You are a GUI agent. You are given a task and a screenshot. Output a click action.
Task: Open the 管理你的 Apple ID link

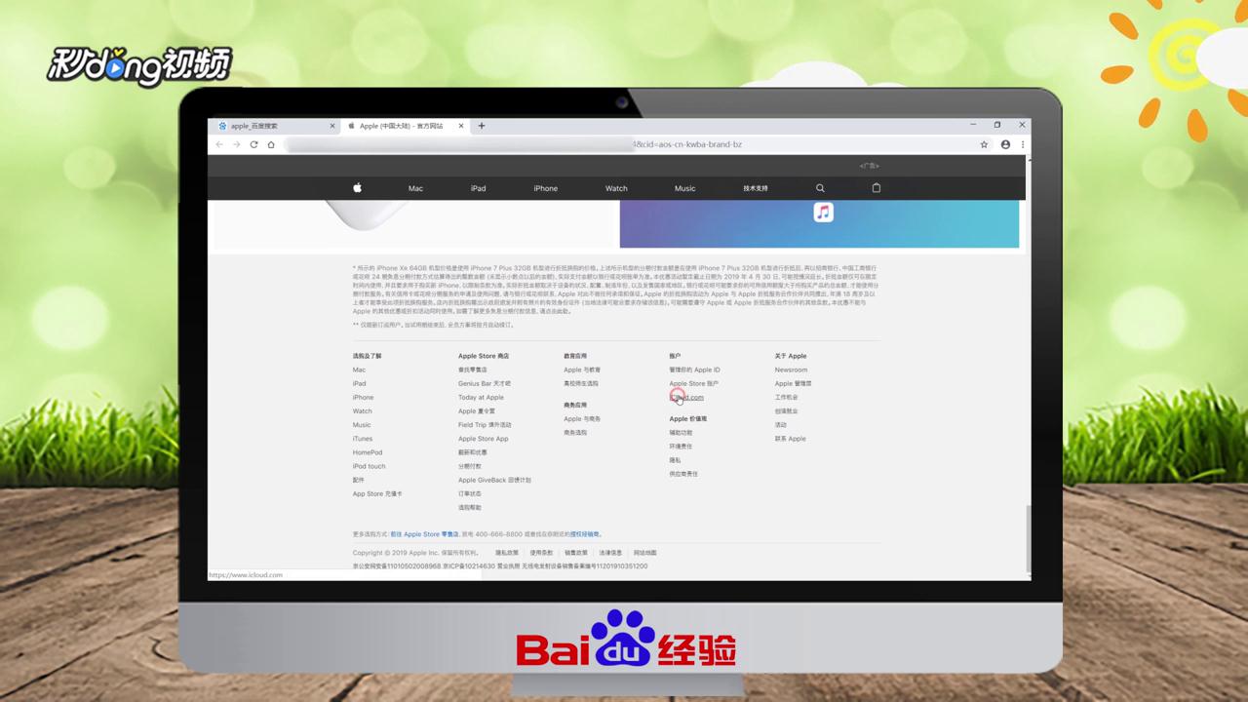pyautogui.click(x=694, y=370)
